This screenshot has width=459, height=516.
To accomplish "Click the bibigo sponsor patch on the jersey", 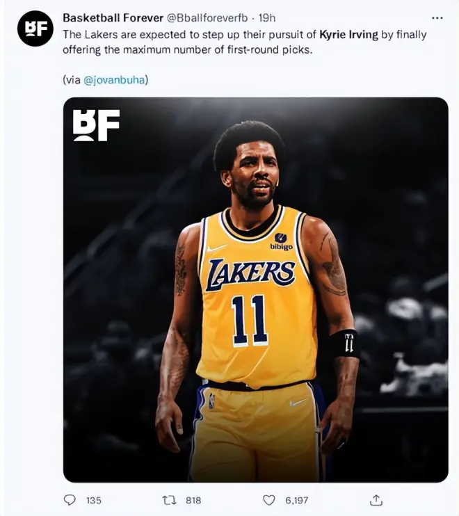I will point(281,242).
